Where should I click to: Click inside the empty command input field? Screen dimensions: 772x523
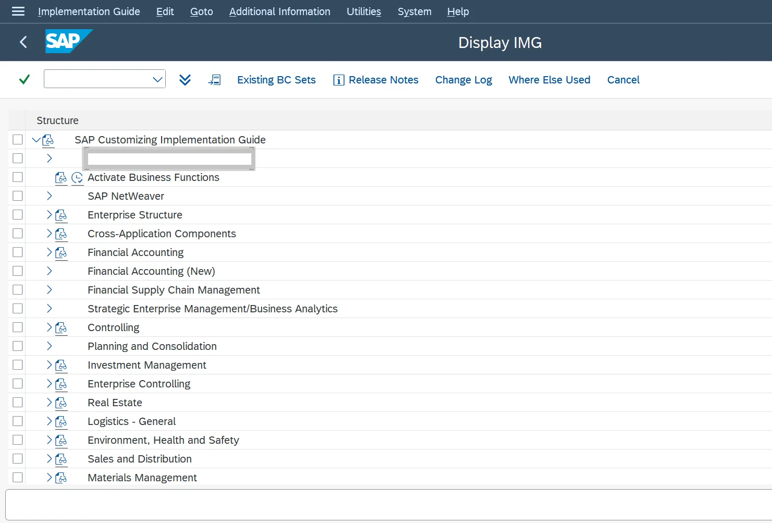coord(96,79)
